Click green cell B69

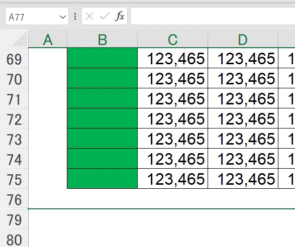[x=103, y=58]
